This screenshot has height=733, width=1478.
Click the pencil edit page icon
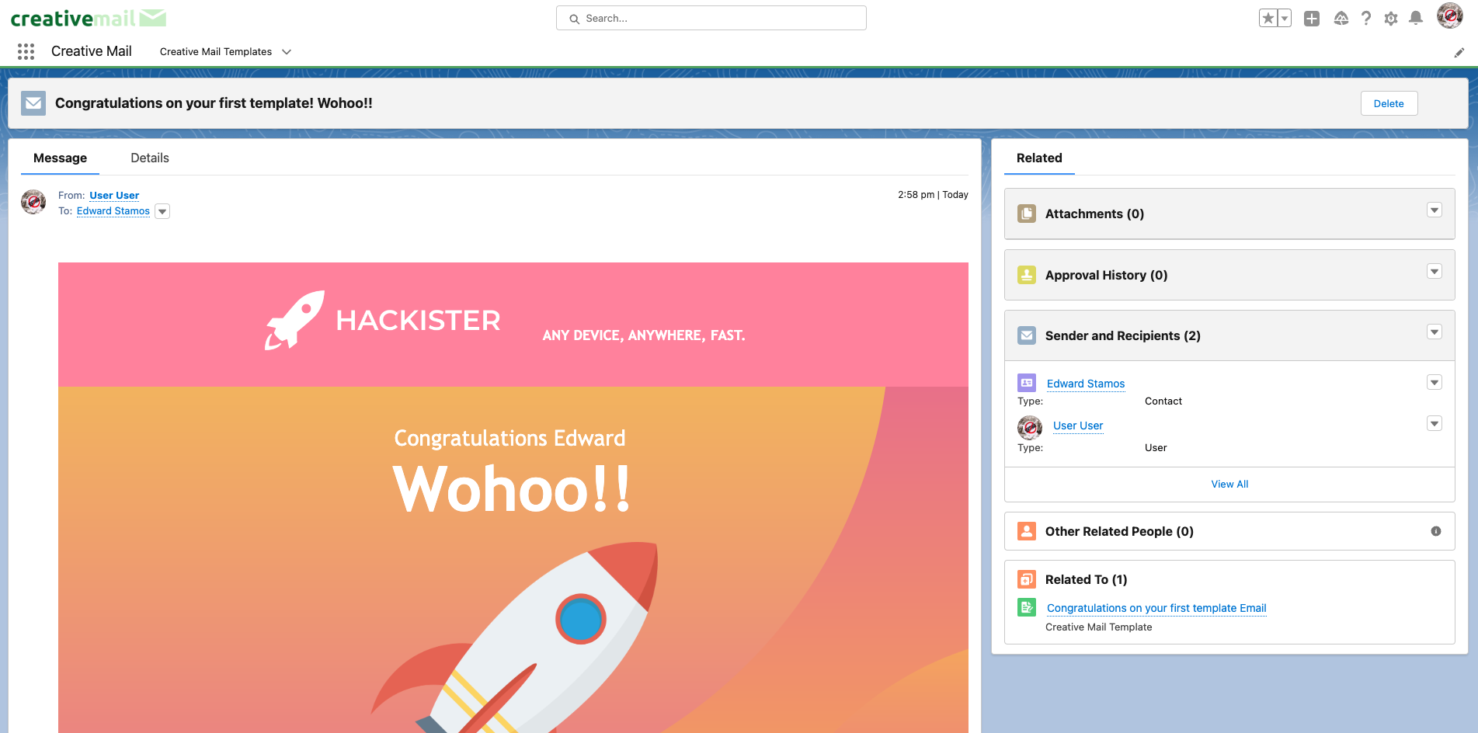[1459, 53]
